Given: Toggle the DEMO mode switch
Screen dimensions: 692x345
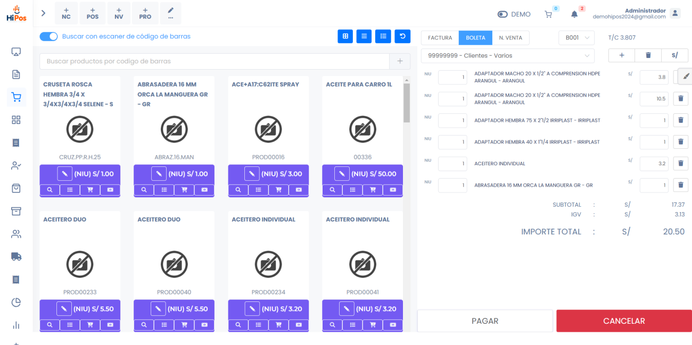Looking at the screenshot, I should coord(502,14).
